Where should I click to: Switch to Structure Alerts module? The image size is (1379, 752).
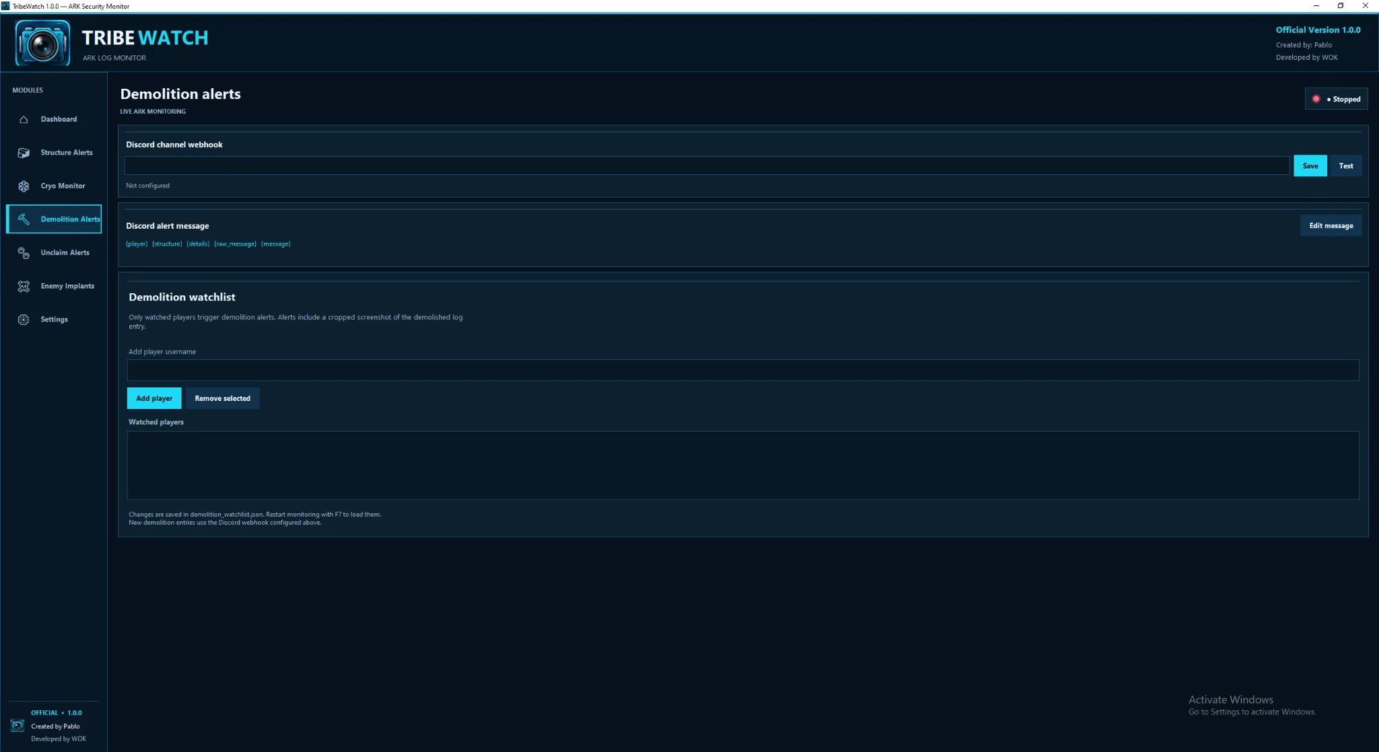click(x=67, y=153)
